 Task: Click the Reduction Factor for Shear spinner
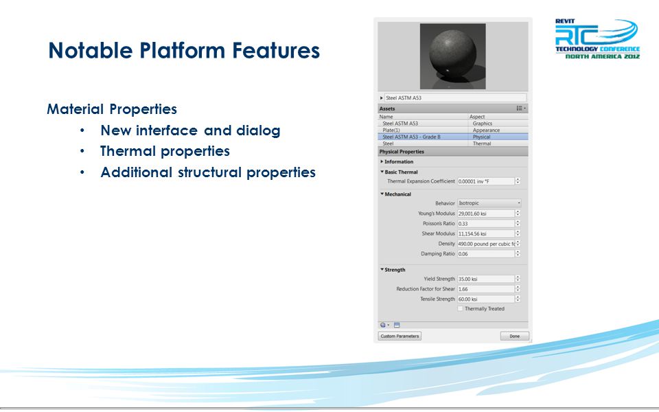click(518, 289)
